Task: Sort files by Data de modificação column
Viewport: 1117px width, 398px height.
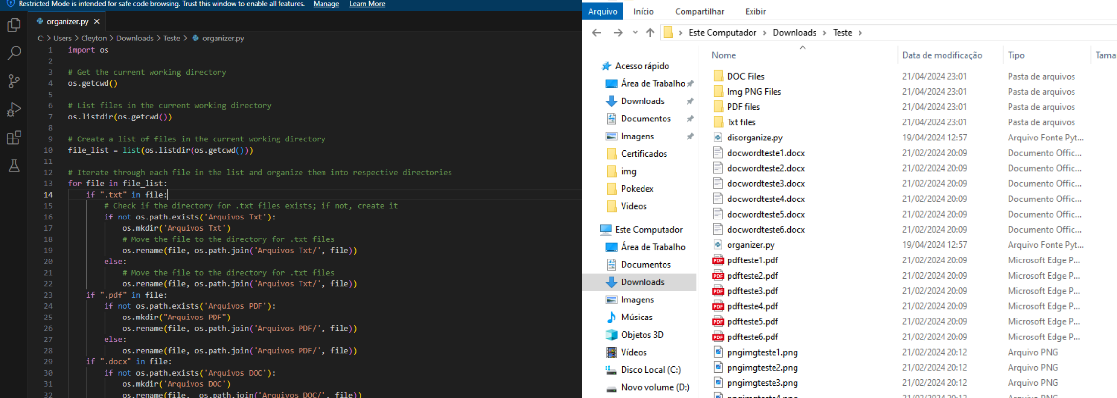Action: 942,55
